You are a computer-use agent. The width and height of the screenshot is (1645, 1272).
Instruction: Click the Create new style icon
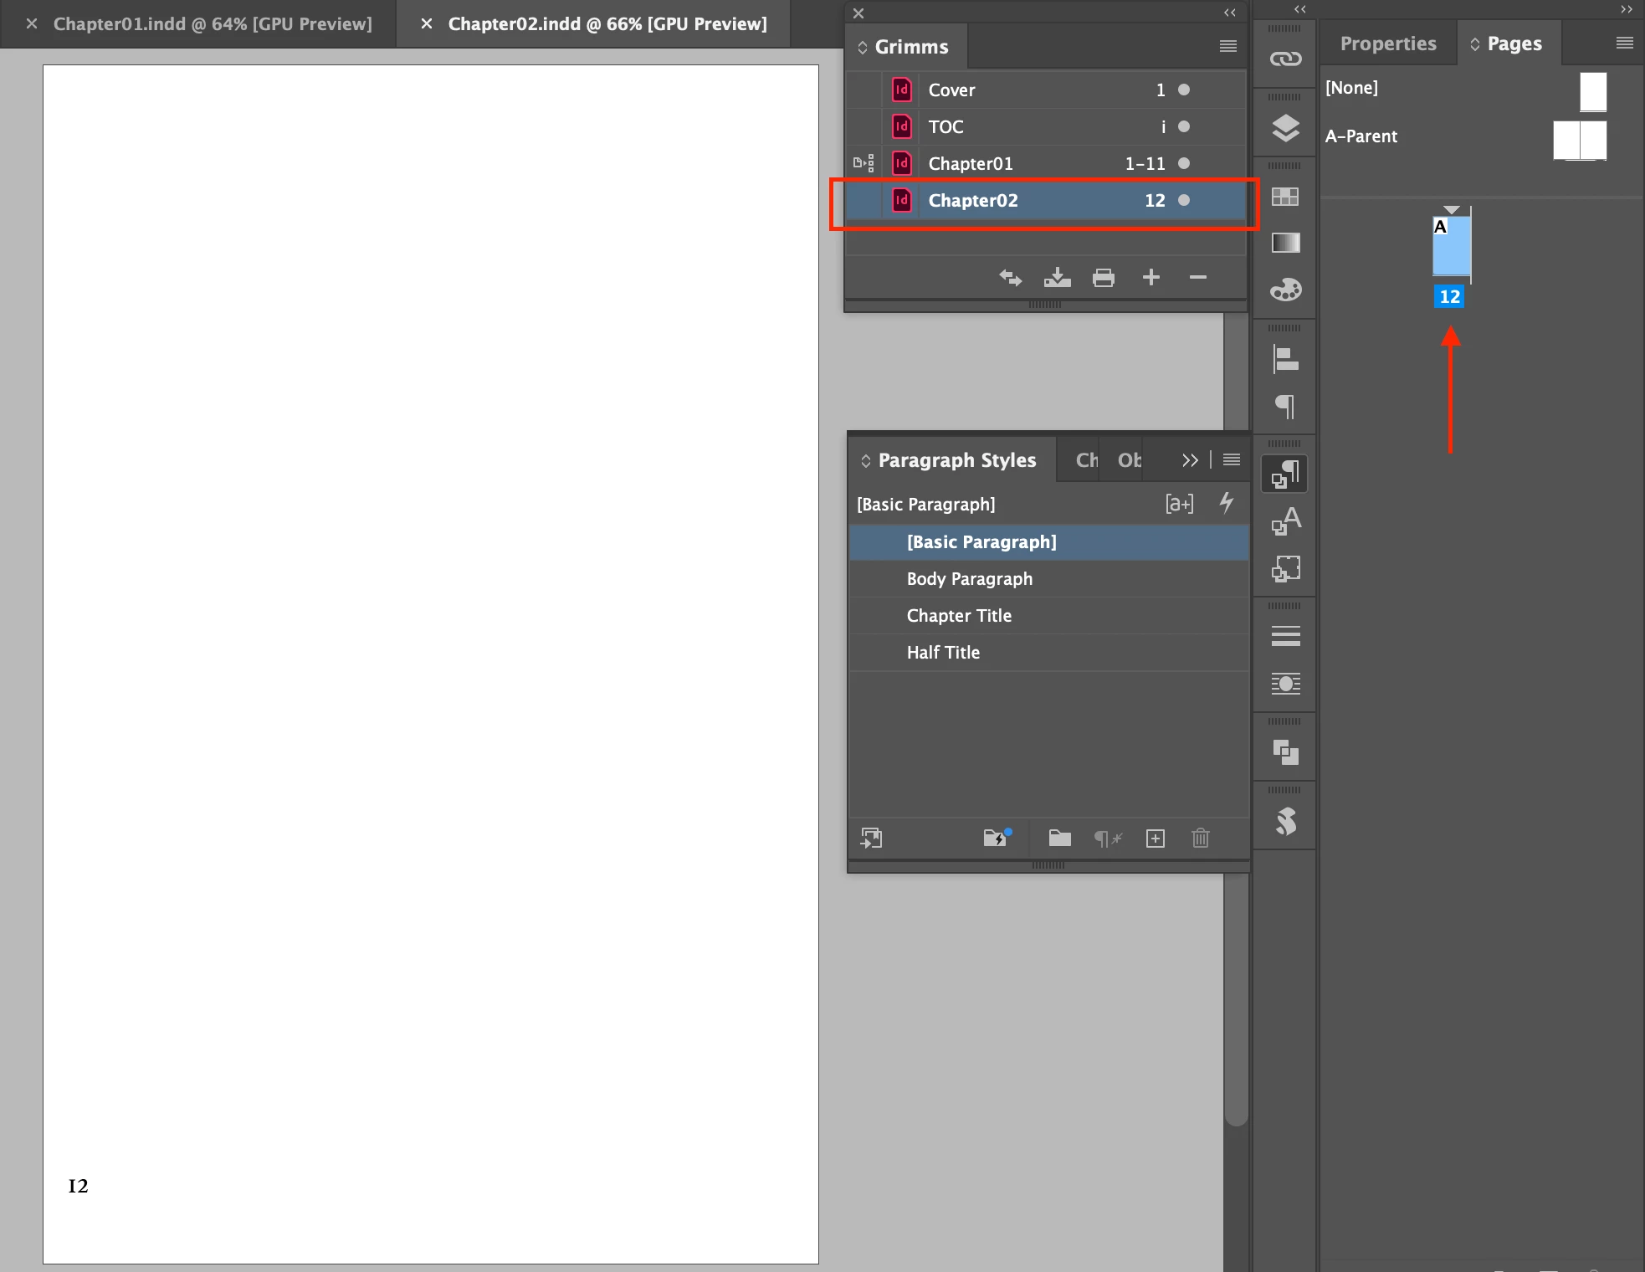click(x=1156, y=839)
